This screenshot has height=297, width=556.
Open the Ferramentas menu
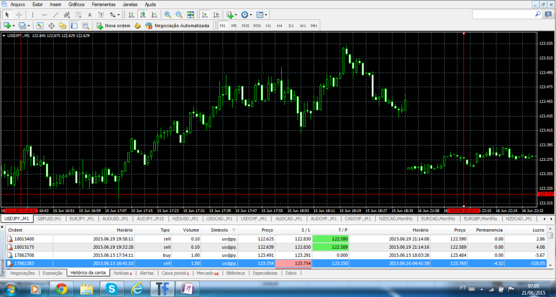pos(103,4)
